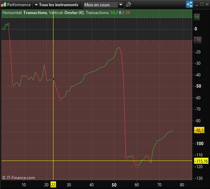Viewport: 210px width, 189px height.
Task: Close the Performance window
Action: [x=207, y=4]
